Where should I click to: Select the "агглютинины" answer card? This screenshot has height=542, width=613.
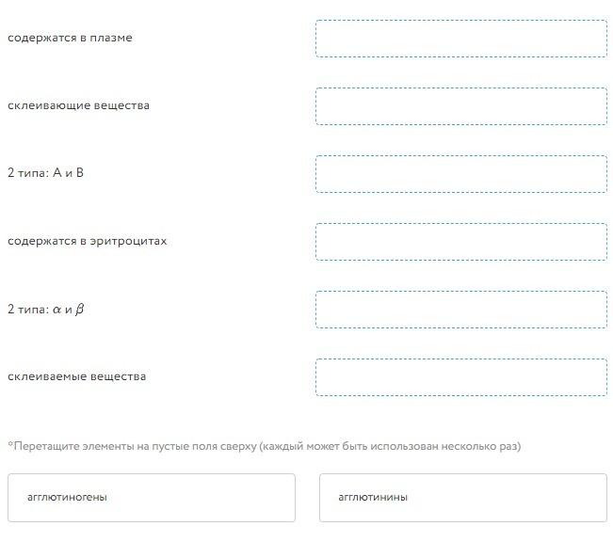click(462, 498)
